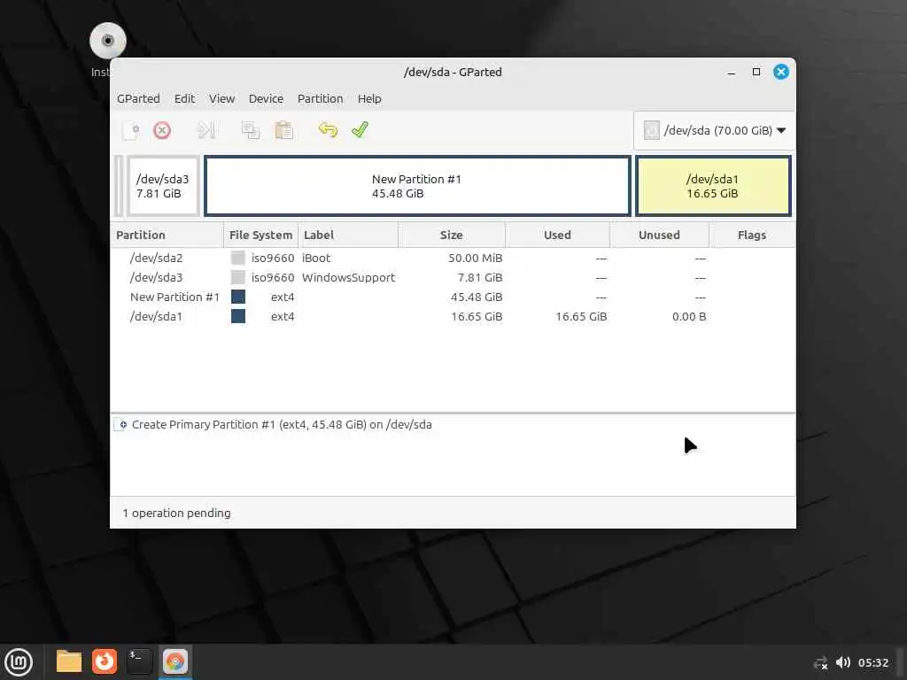The image size is (907, 680).
Task: Click the pending operation's create icon
Action: click(120, 425)
